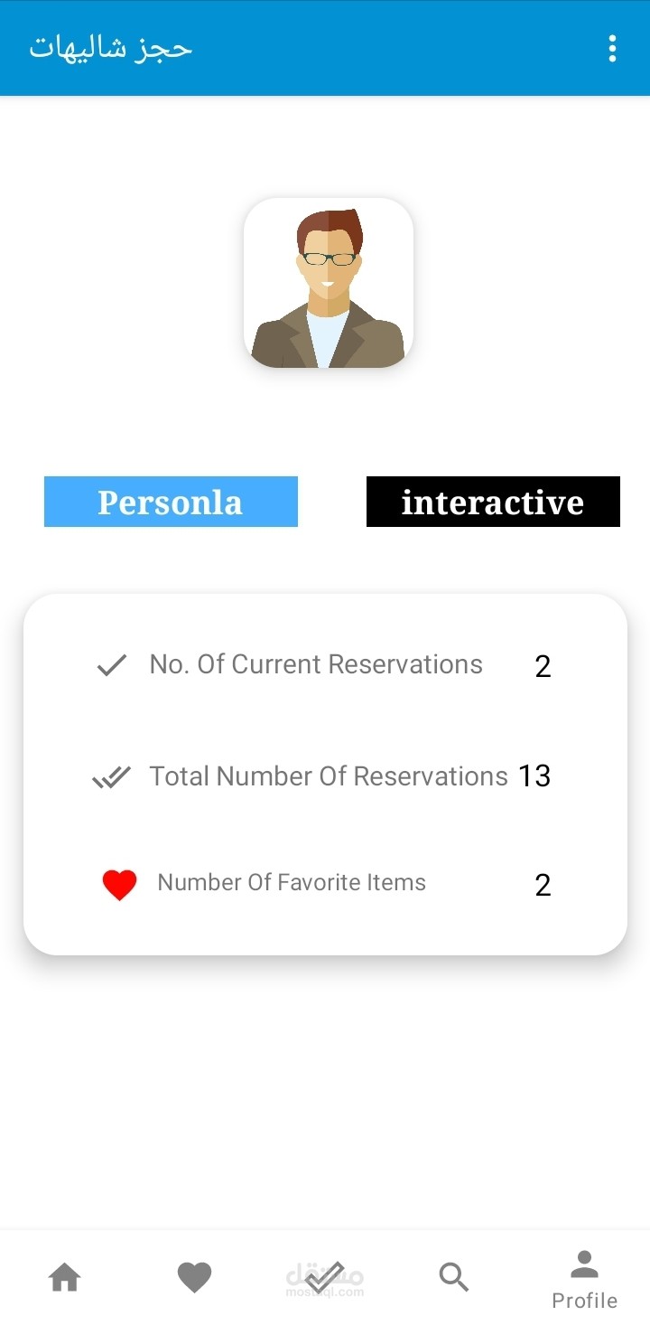Viewport: 650px width, 1325px height.
Task: Click the double checkmark icon beside Total Reservations
Action: [112, 777]
